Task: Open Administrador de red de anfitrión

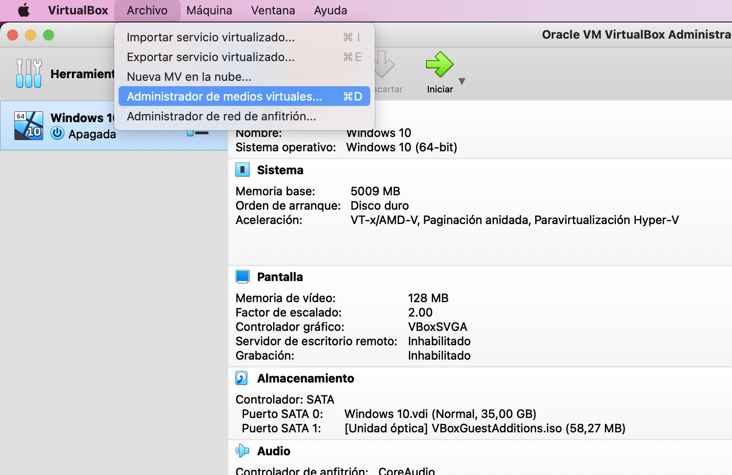Action: pos(221,116)
